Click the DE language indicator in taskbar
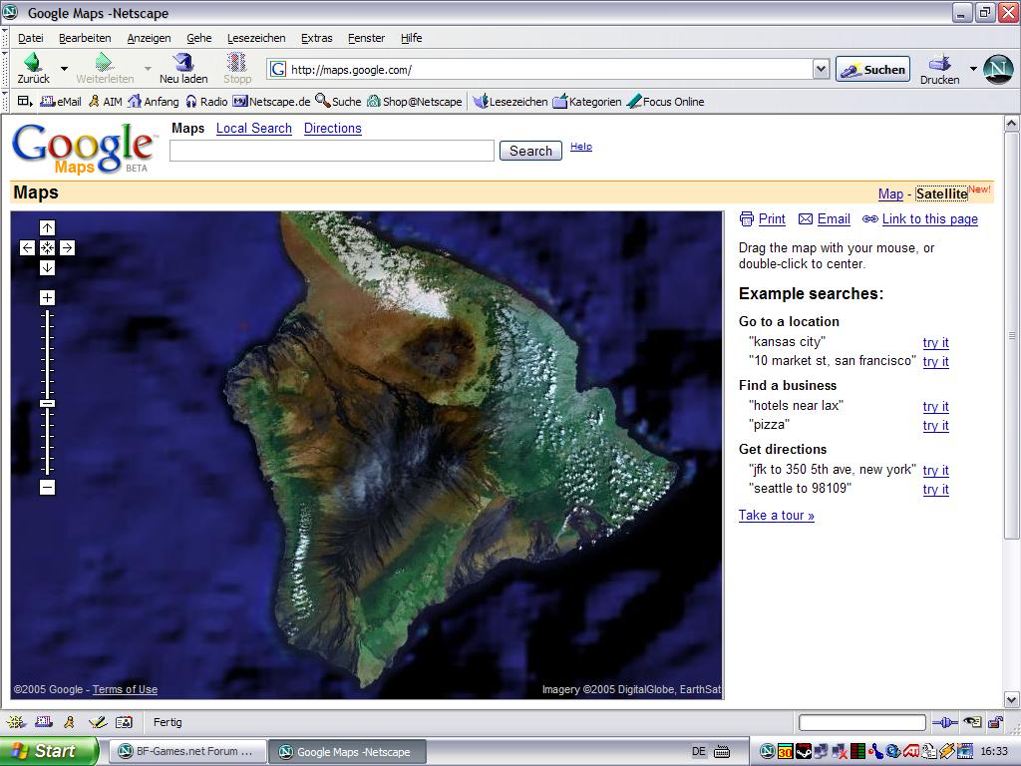The width and height of the screenshot is (1021, 766). pyautogui.click(x=698, y=752)
